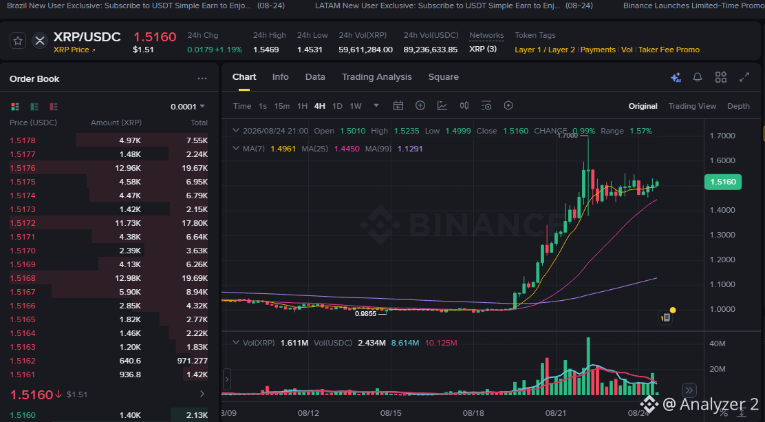Select bid price 1.5160 row
Image resolution: width=765 pixels, height=422 pixels.
point(109,415)
